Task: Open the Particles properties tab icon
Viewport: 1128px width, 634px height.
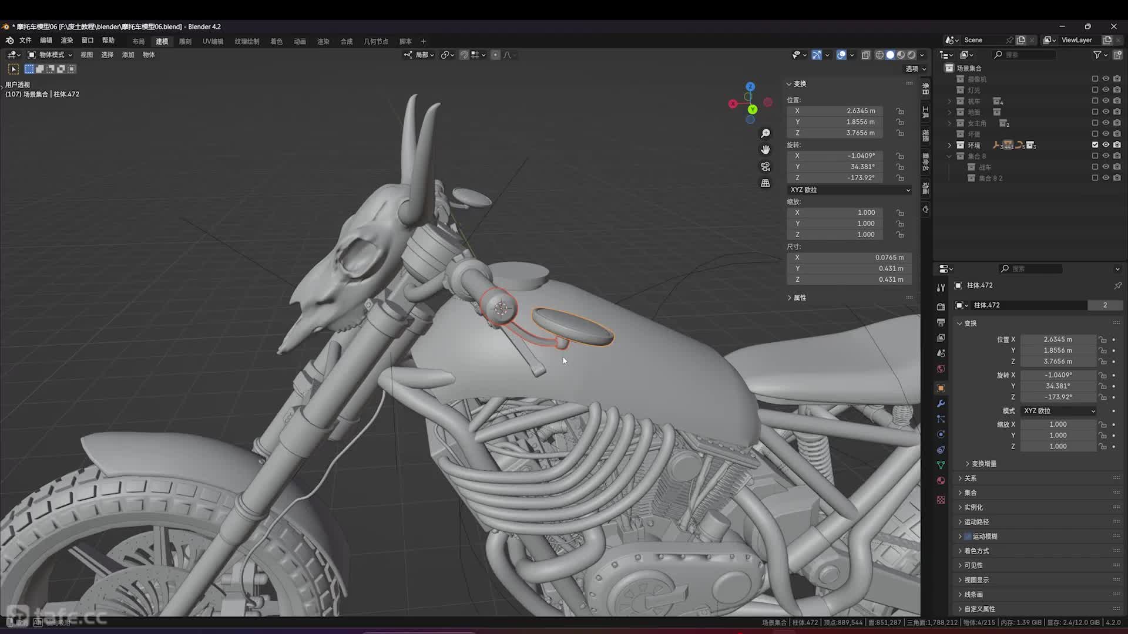Action: (x=941, y=419)
